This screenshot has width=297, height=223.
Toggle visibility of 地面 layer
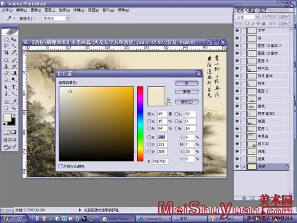click(237, 121)
